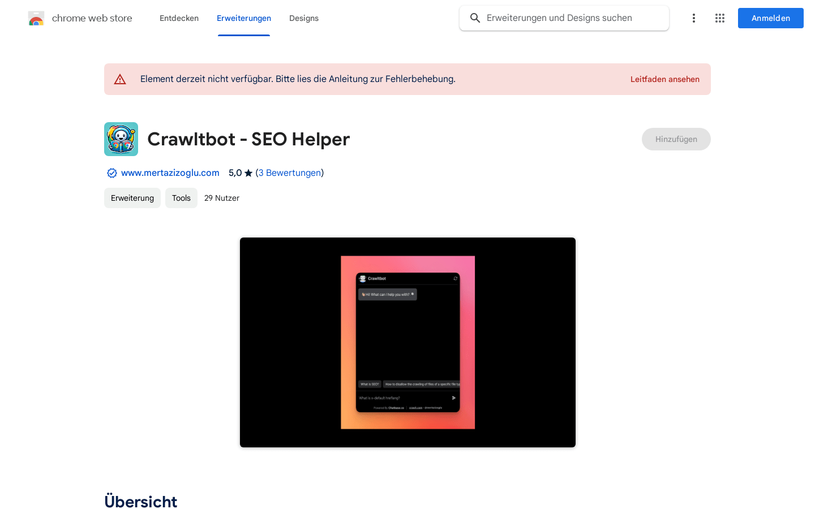Click the red warning triangle icon
The image size is (815, 509).
pos(120,79)
